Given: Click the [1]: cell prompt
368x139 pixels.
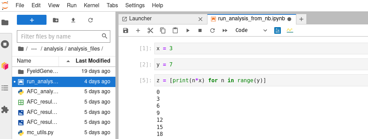Looking at the screenshot, I should click(x=145, y=49).
